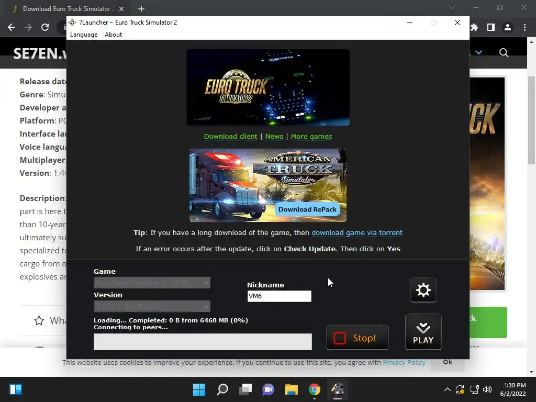Open the volume tray icon

(x=487, y=389)
